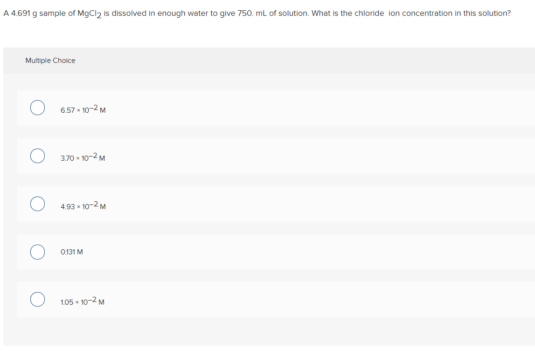This screenshot has height=355, width=535.
Task: Select the radio button for 4.93 × 10-2 M
Action: (x=38, y=204)
